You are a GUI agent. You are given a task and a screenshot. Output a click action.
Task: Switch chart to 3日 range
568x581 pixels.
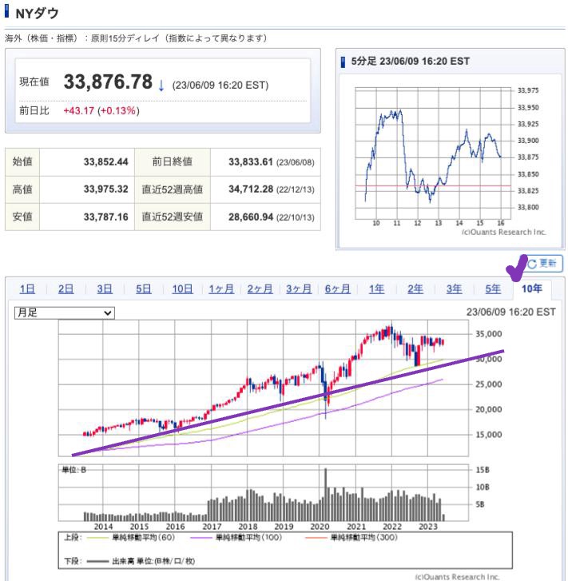[105, 289]
